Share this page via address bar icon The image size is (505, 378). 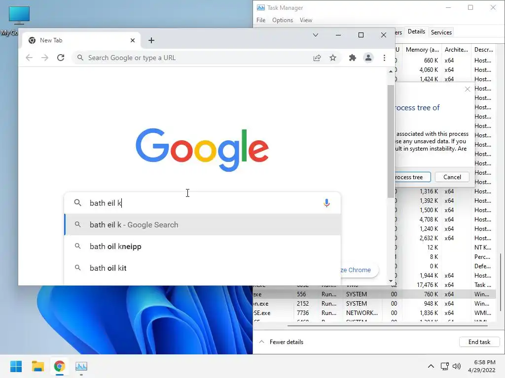point(317,58)
